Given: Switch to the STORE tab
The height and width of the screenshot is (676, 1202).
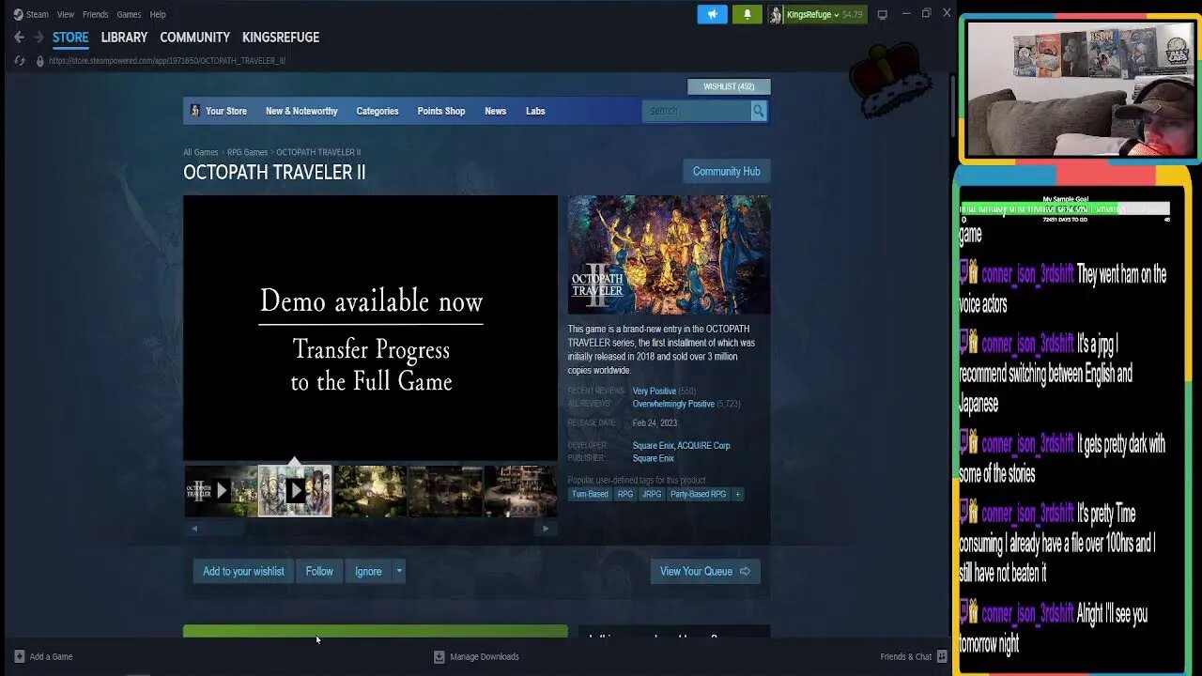Looking at the screenshot, I should (x=70, y=38).
